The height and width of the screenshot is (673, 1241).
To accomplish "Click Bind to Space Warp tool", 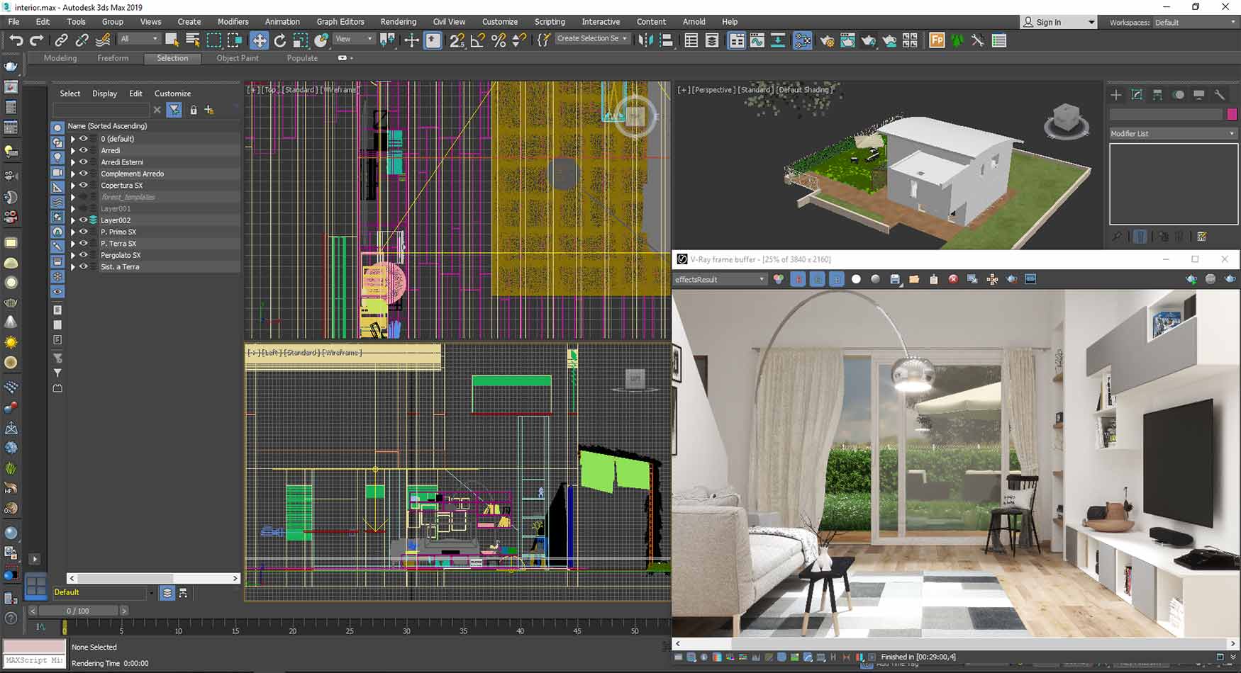I will point(103,40).
